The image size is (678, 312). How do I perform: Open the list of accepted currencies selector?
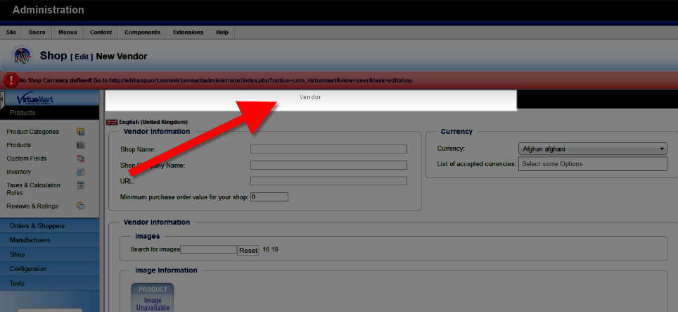tap(593, 164)
